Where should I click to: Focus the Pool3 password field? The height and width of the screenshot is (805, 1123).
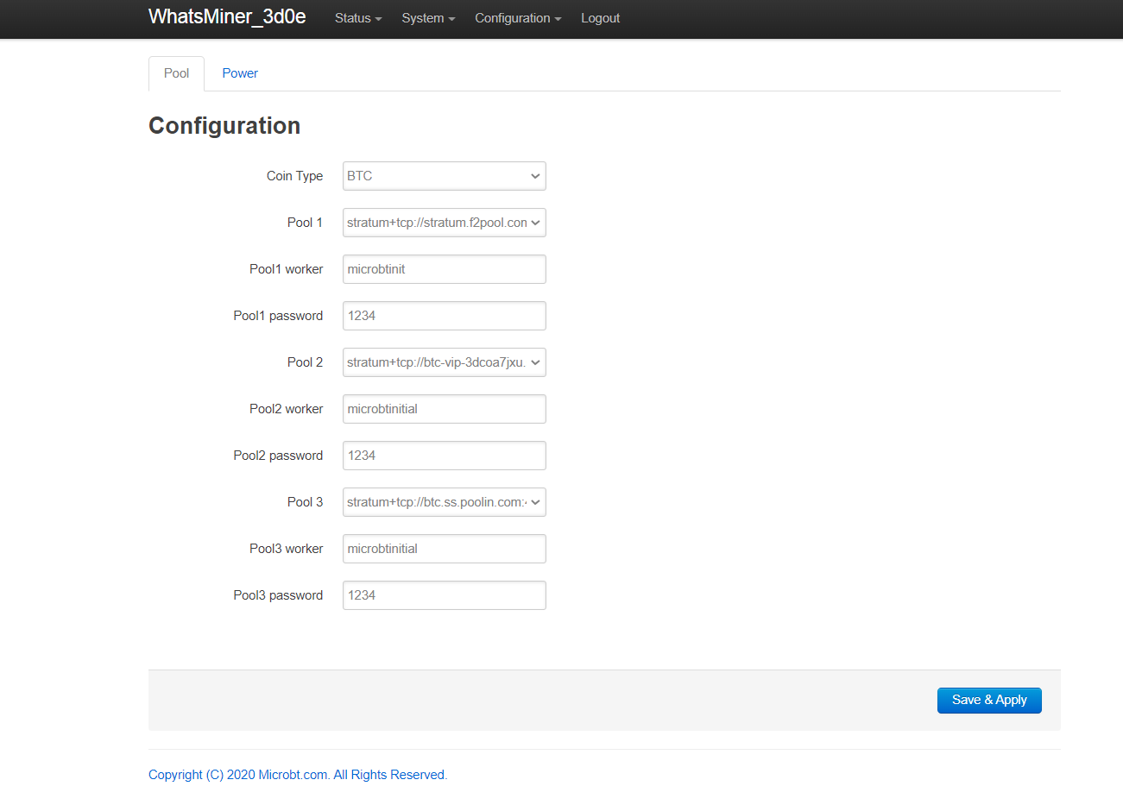[445, 595]
